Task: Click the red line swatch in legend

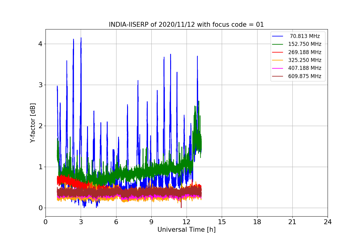Action: [278, 52]
